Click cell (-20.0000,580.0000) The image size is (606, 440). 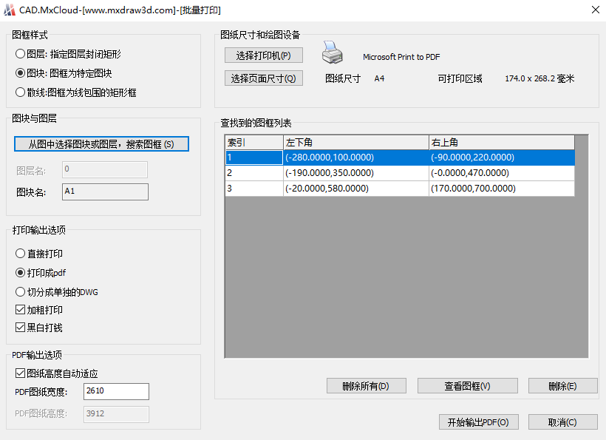356,189
